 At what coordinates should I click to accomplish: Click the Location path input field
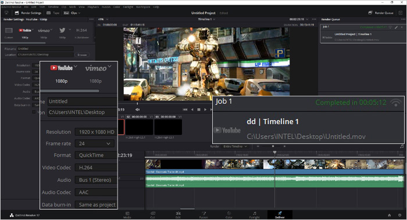[45, 55]
